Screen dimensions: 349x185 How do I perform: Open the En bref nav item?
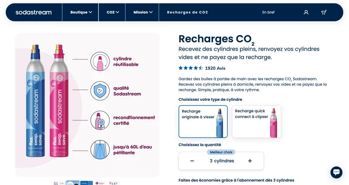tap(268, 12)
